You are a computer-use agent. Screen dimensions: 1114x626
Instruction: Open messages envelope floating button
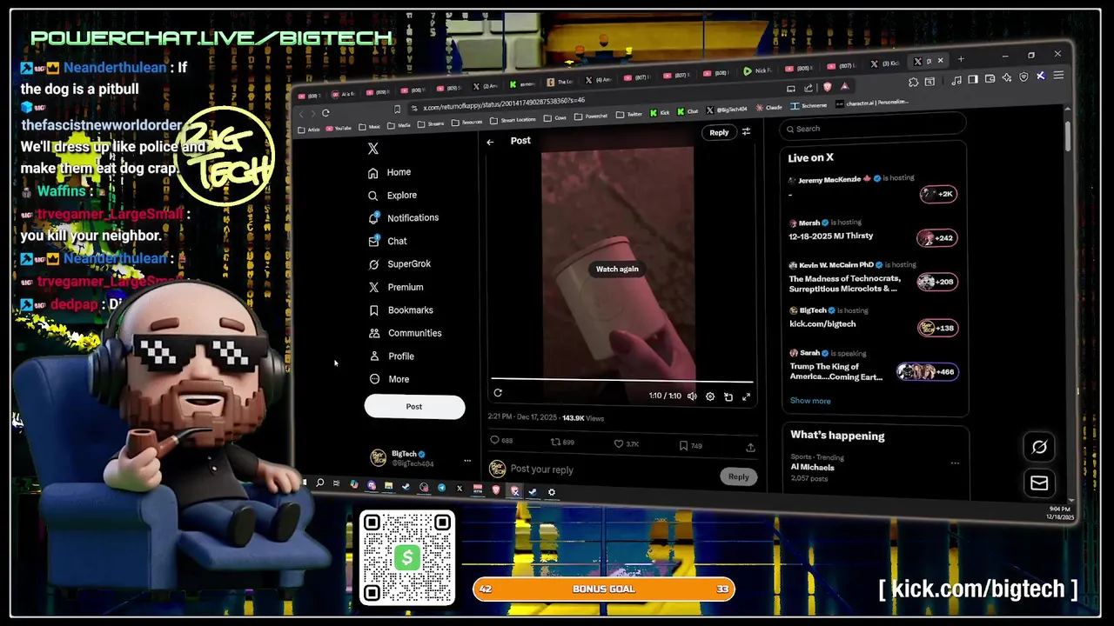[x=1039, y=483]
